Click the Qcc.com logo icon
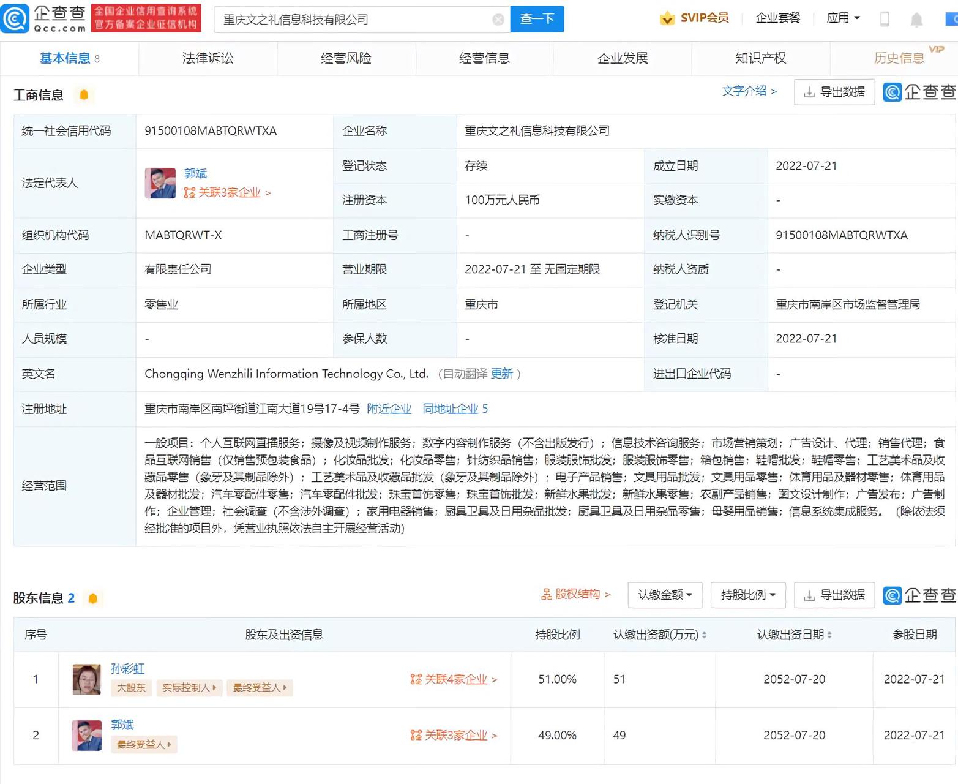The width and height of the screenshot is (958, 784). [x=15, y=18]
